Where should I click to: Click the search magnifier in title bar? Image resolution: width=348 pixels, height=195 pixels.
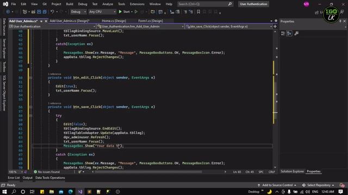click(x=230, y=4)
